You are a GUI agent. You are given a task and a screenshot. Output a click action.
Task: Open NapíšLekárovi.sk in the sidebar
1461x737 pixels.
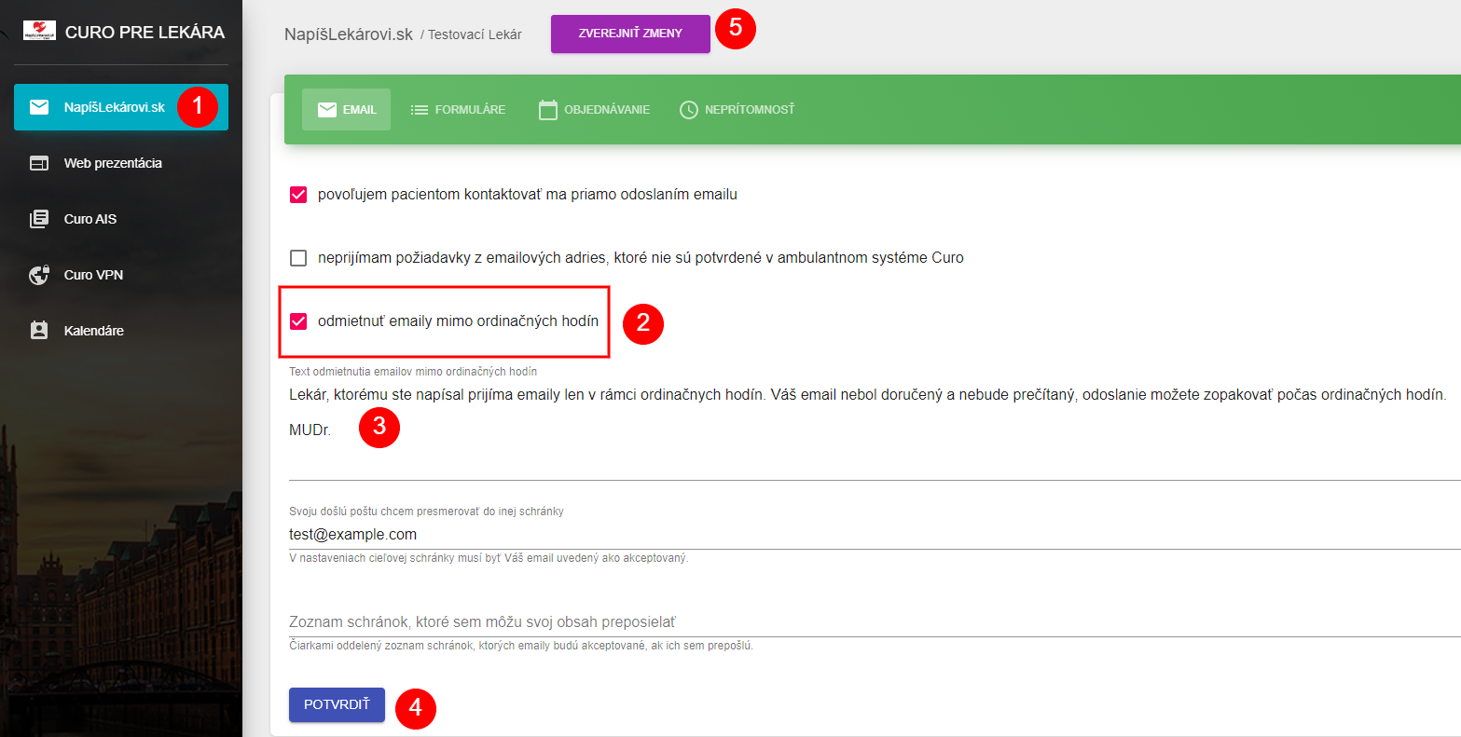click(121, 107)
